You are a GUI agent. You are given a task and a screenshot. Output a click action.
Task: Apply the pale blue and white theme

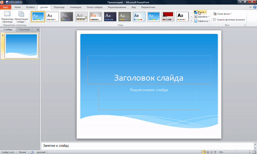click(x=139, y=17)
